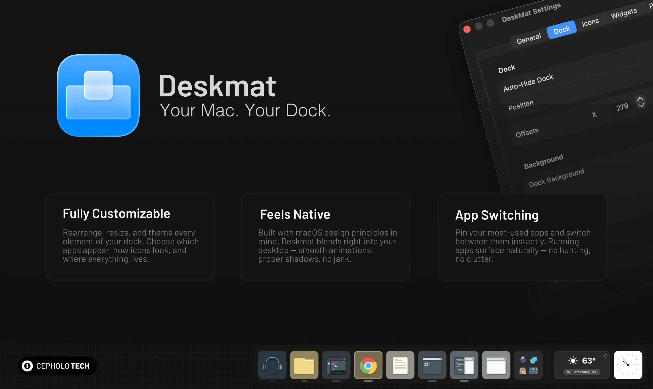653x389 pixels.
Task: Select the Dock tab in DeskMat Settings
Action: click(561, 30)
